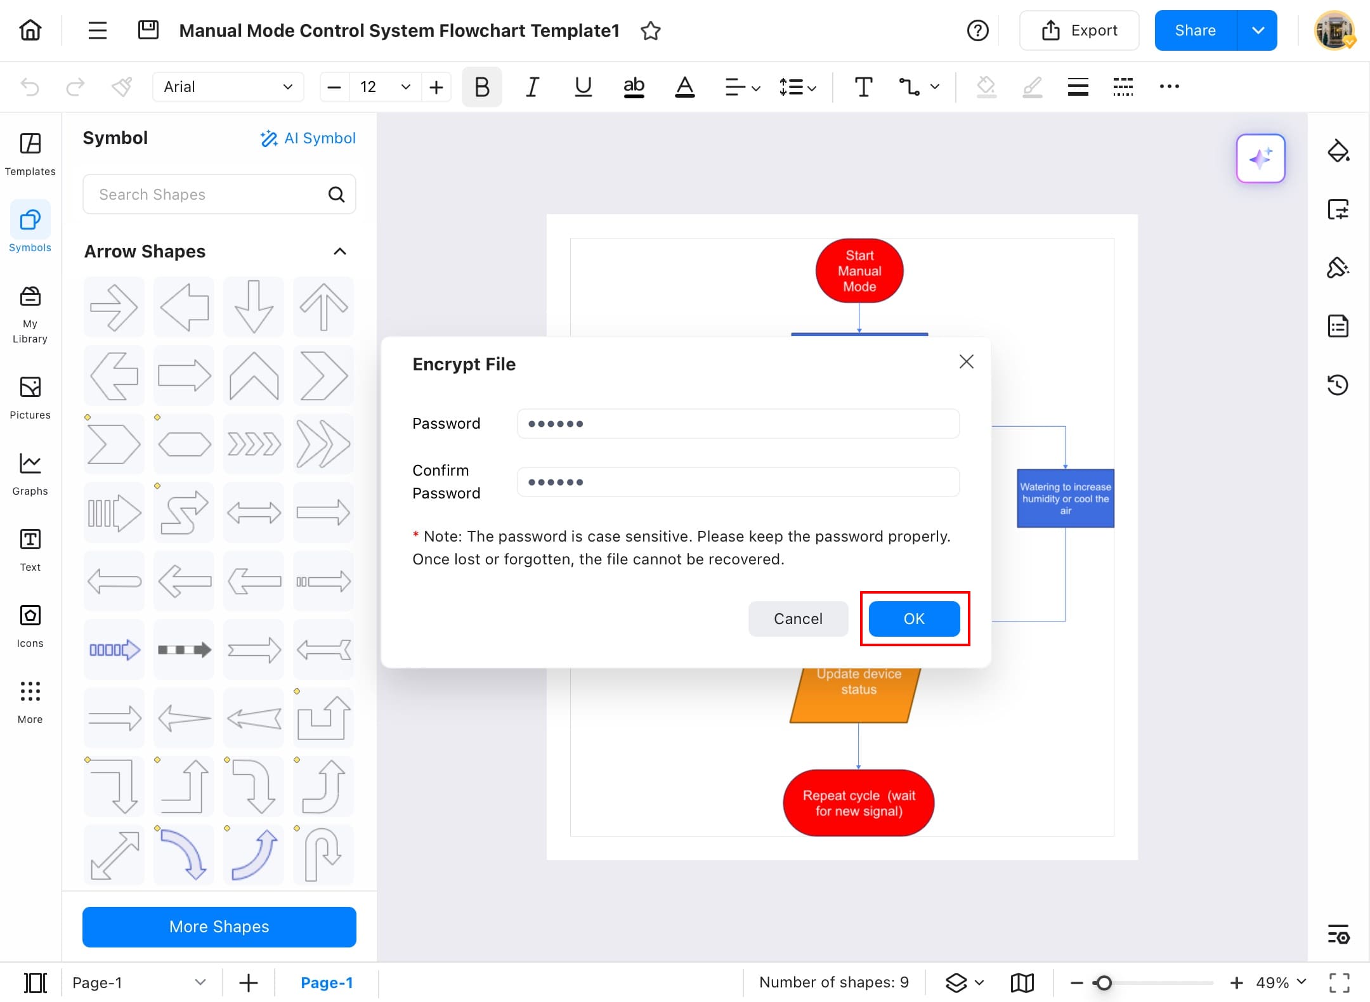Toggle underline text style
The height and width of the screenshot is (1002, 1370).
pos(583,87)
